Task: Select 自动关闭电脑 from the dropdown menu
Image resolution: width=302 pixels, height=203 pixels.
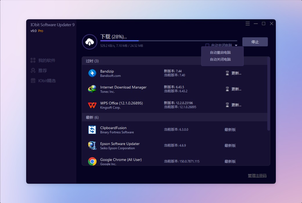Action: click(220, 59)
